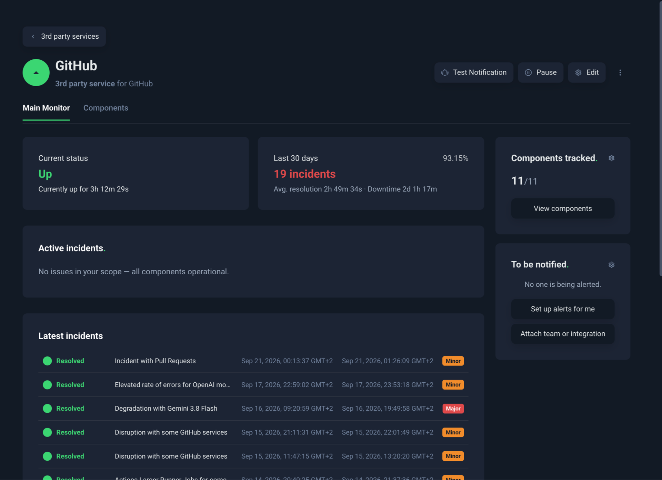Switch to the Components tab
Viewport: 662px width, 480px height.
tap(106, 108)
